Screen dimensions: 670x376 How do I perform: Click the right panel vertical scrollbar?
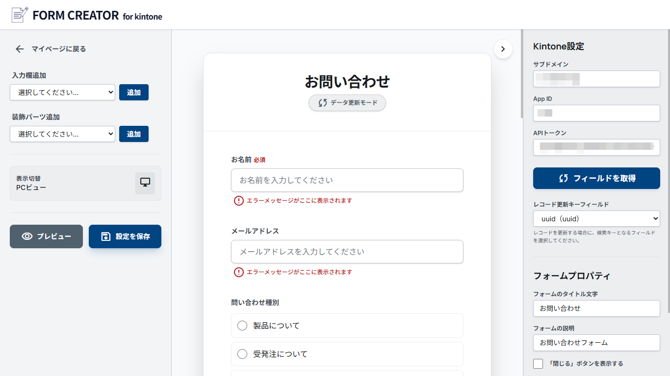click(x=669, y=171)
